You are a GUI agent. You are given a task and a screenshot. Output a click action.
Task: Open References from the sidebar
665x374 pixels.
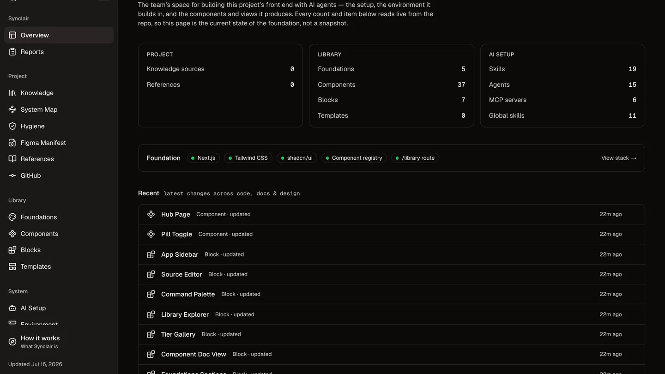pos(59,159)
